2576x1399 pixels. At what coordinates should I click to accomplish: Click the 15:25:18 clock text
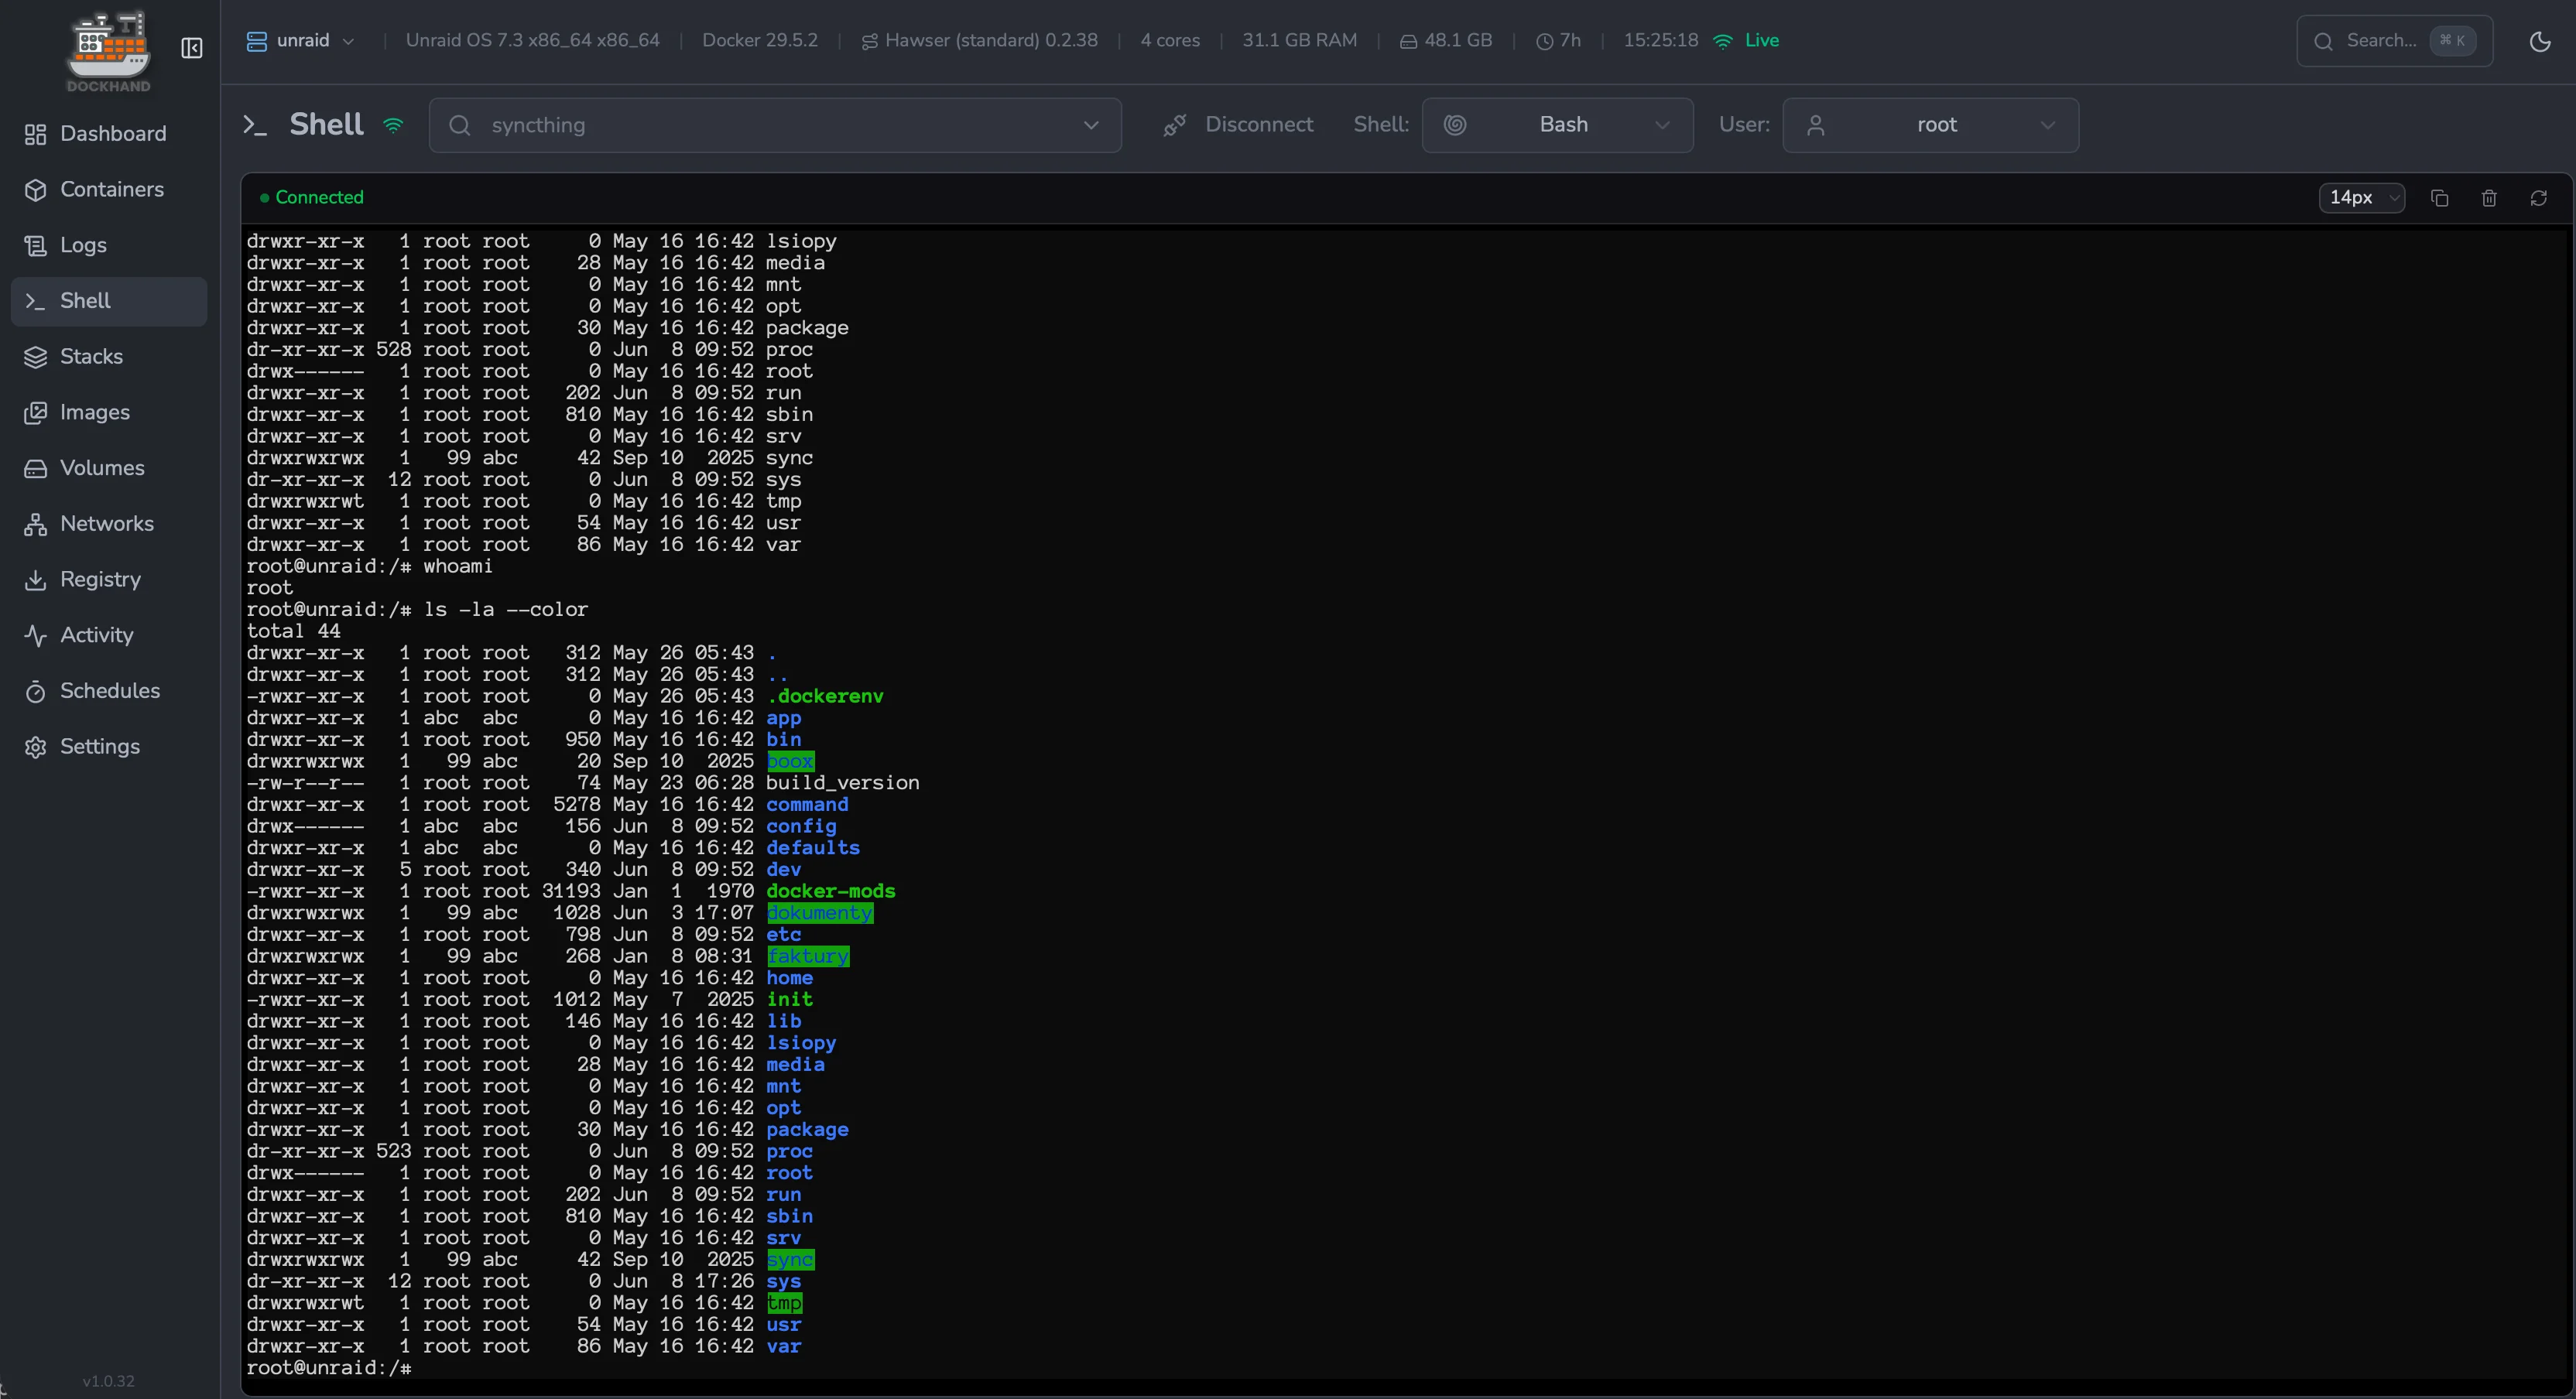coord(1660,41)
